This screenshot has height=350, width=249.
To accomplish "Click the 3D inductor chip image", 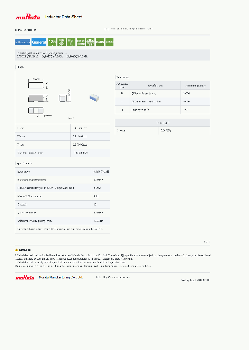I will pyautogui.click(x=94, y=97).
